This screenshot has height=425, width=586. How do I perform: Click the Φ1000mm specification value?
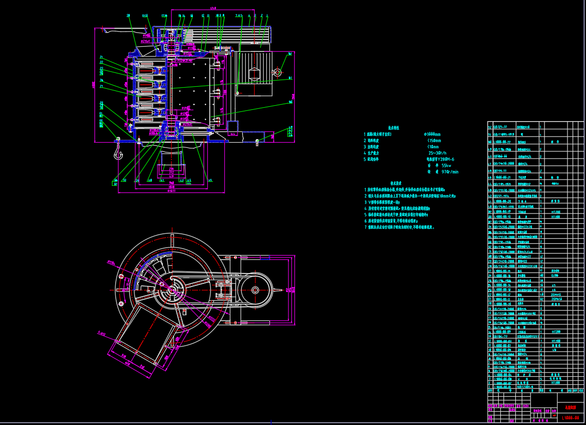[x=433, y=134]
